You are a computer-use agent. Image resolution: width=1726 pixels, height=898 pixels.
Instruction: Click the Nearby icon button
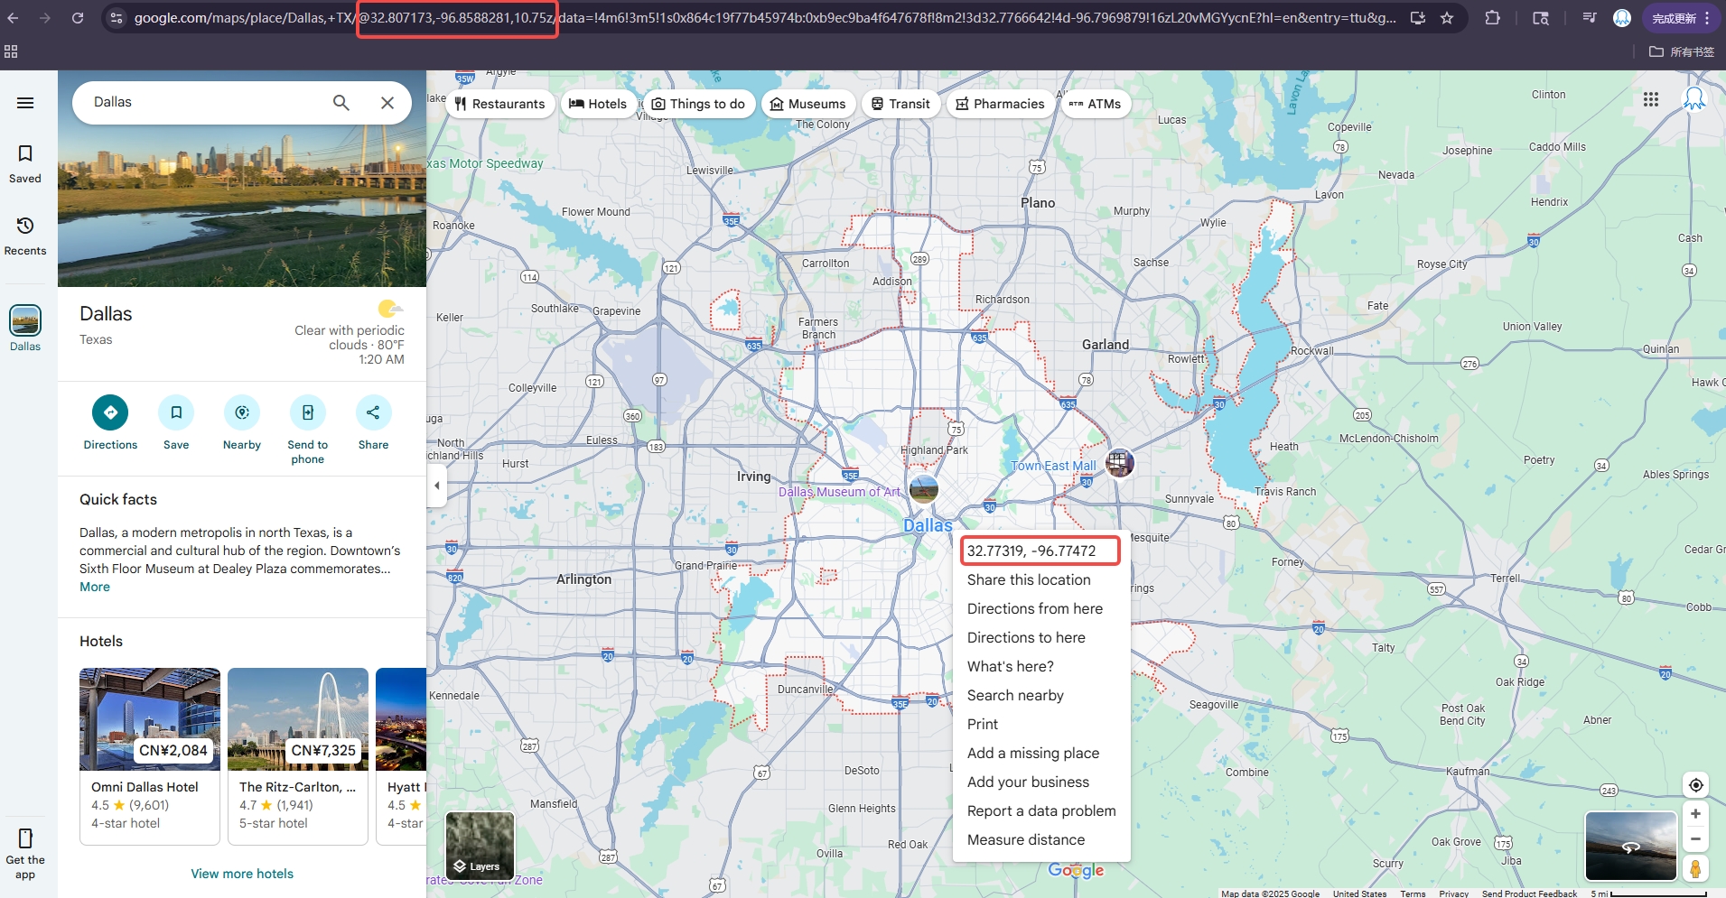pyautogui.click(x=242, y=413)
